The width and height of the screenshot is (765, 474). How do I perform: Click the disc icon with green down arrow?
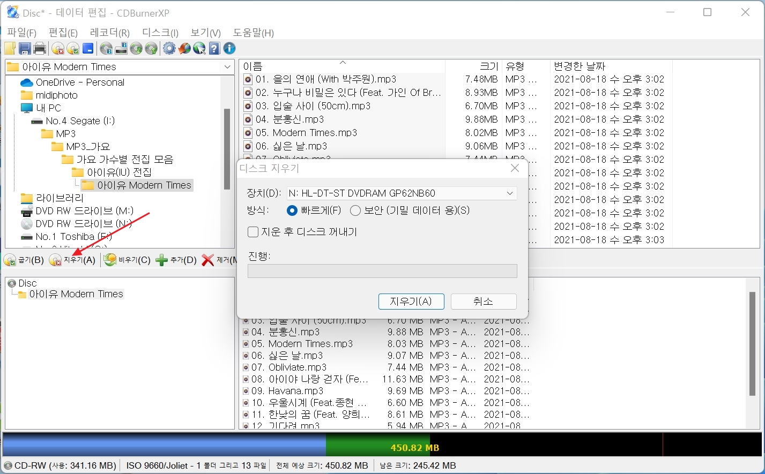point(136,49)
